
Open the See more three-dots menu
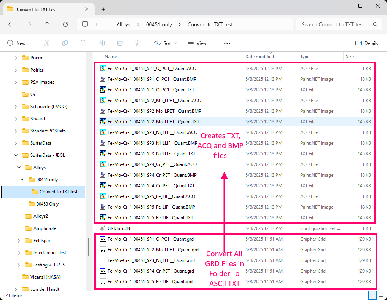point(227,43)
